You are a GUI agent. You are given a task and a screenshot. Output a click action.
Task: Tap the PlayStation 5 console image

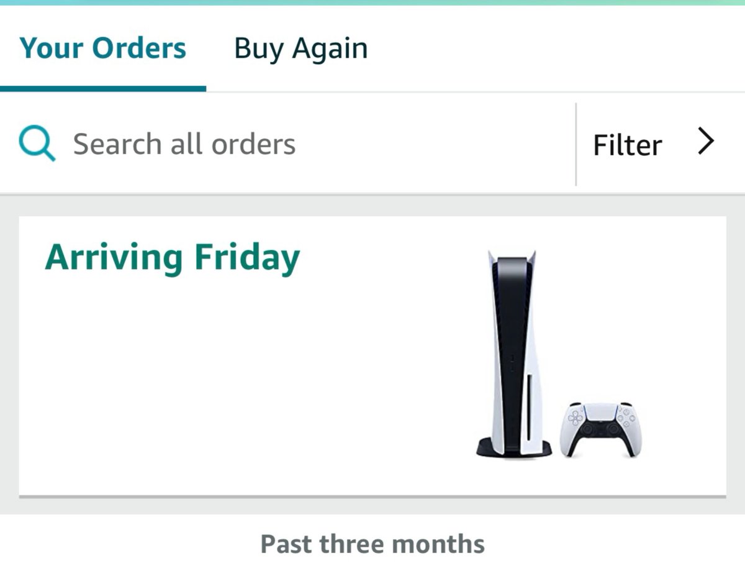pyautogui.click(x=514, y=354)
